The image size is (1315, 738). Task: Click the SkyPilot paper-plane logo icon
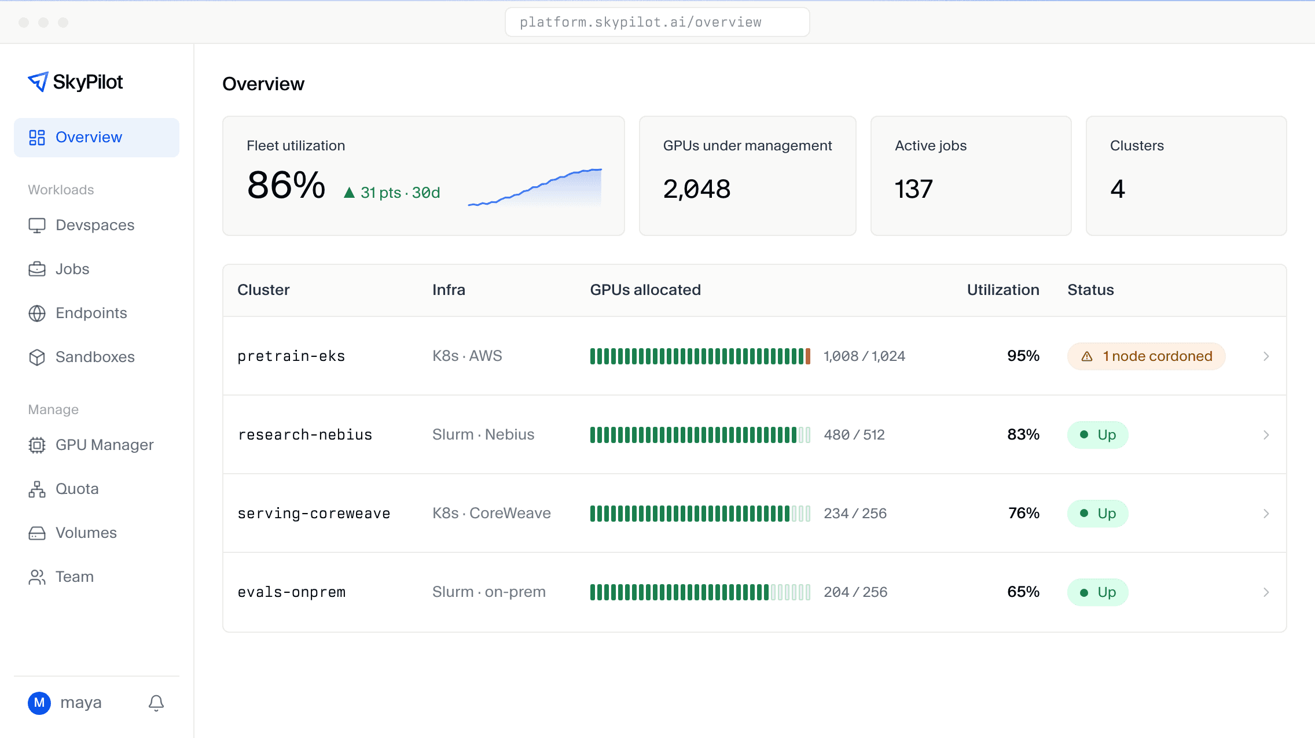point(38,82)
